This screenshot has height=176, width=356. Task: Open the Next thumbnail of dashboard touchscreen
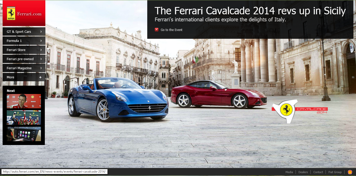click(24, 134)
